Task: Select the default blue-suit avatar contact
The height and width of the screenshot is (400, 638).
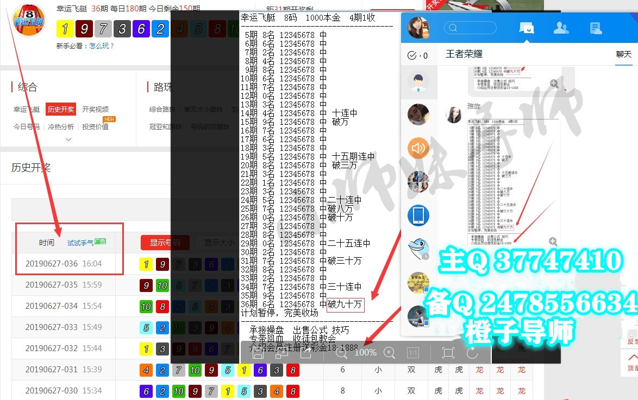Action: pyautogui.click(x=418, y=81)
